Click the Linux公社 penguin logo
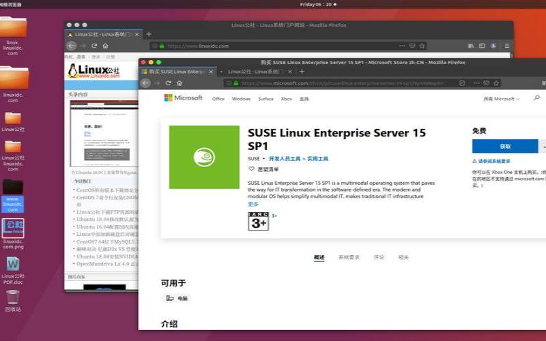 point(94,71)
